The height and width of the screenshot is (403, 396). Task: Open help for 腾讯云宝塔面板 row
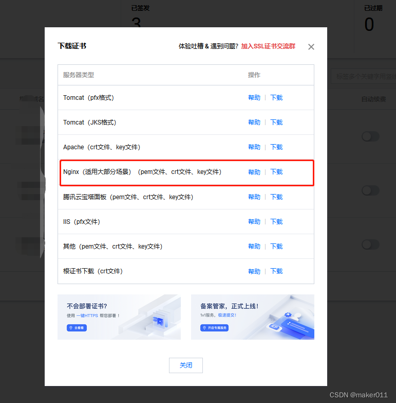254,197
